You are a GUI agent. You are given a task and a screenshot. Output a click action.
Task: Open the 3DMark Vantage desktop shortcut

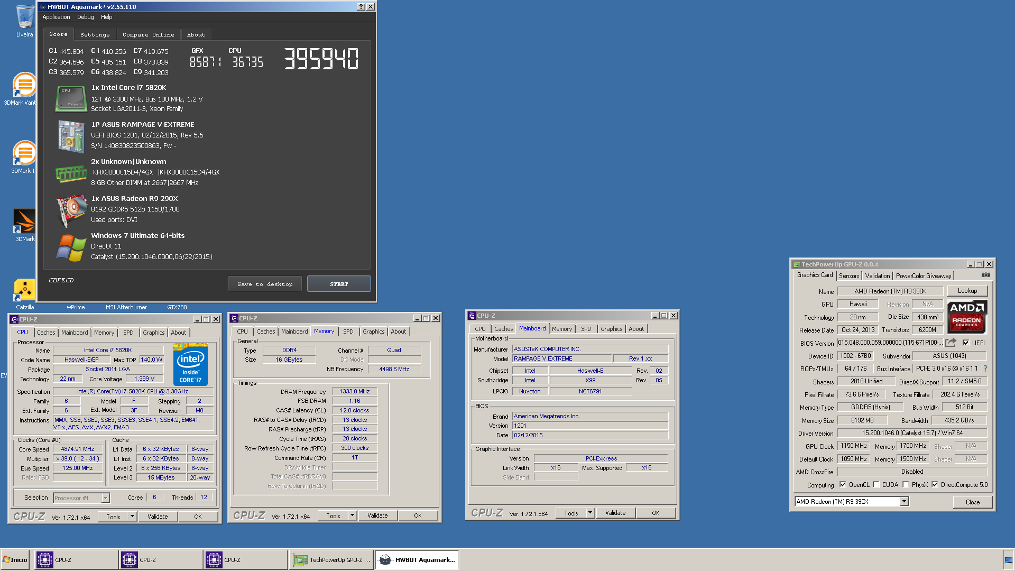(23, 89)
